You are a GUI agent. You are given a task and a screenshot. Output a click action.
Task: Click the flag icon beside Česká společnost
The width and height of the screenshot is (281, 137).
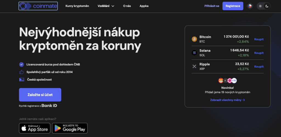[22, 80]
